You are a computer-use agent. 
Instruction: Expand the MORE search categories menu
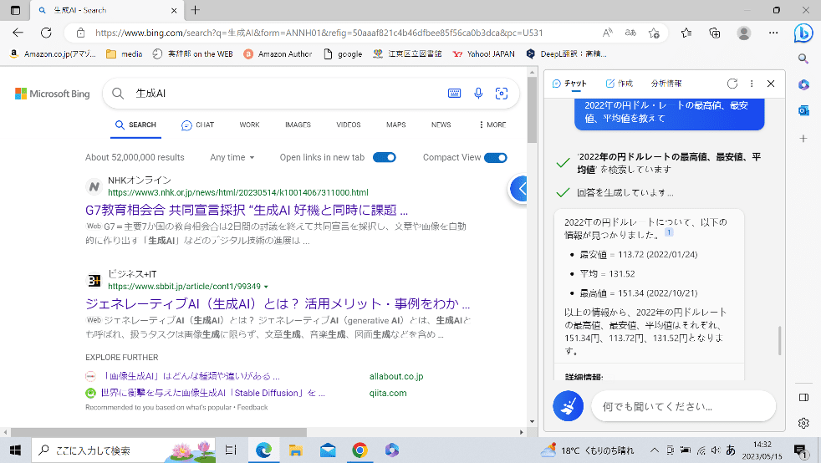click(492, 125)
